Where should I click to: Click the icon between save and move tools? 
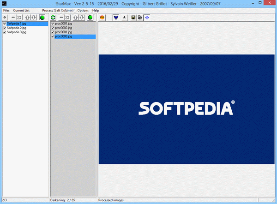pos(140,18)
